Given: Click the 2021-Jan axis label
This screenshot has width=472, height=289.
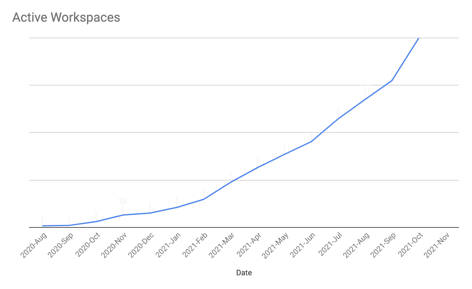Looking at the screenshot, I should (168, 245).
